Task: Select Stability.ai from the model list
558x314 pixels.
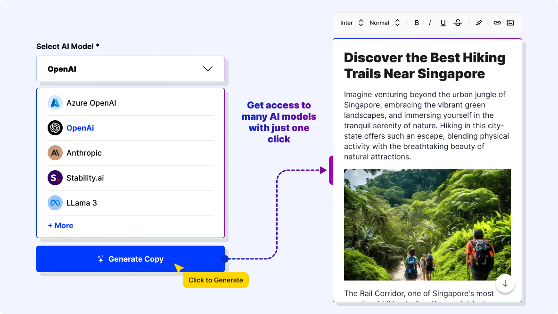Action: click(x=85, y=178)
